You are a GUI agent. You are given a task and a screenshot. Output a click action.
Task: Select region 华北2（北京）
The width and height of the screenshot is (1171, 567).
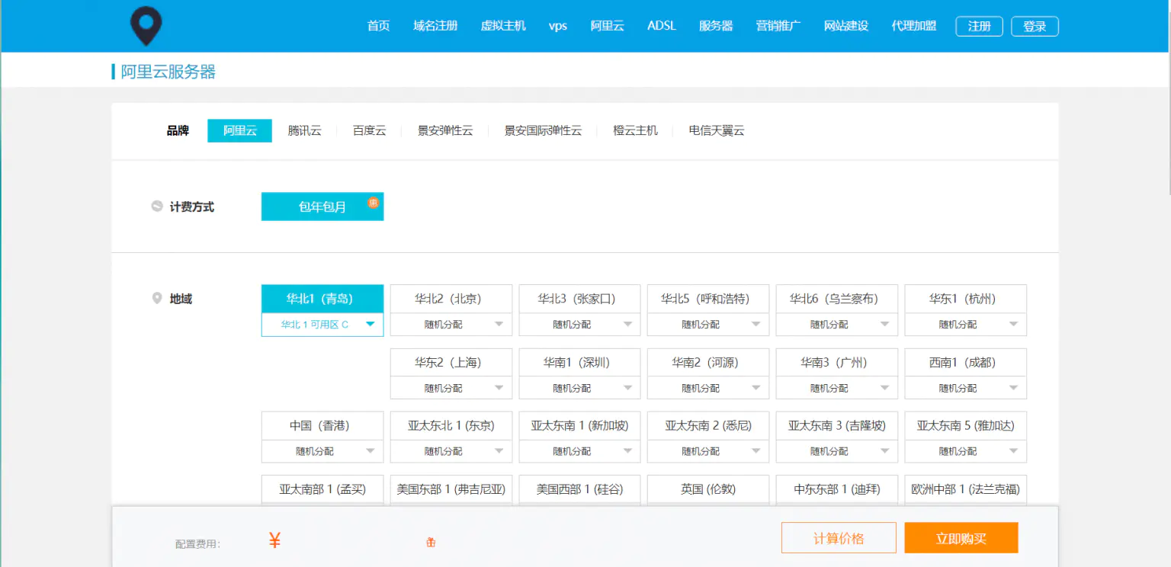click(x=451, y=299)
